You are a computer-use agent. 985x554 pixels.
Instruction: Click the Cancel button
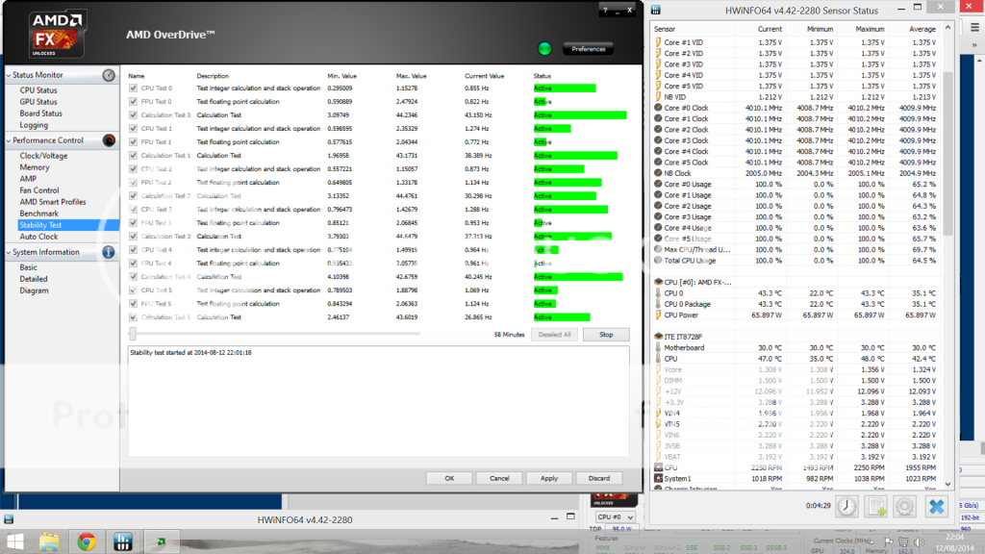(x=499, y=478)
